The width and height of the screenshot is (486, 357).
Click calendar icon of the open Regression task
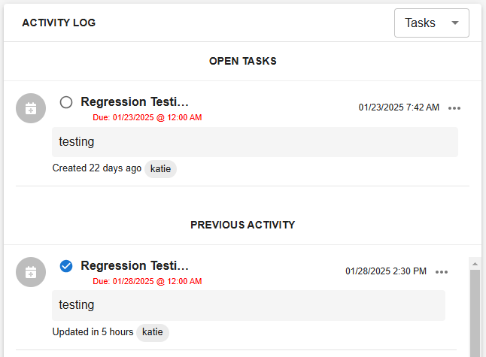31,108
